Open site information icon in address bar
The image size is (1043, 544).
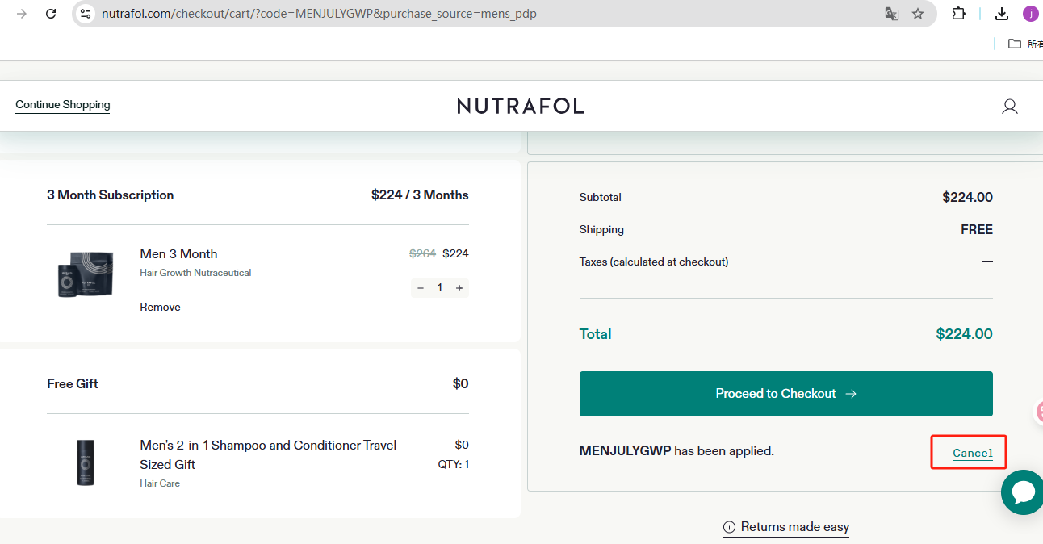(86, 14)
